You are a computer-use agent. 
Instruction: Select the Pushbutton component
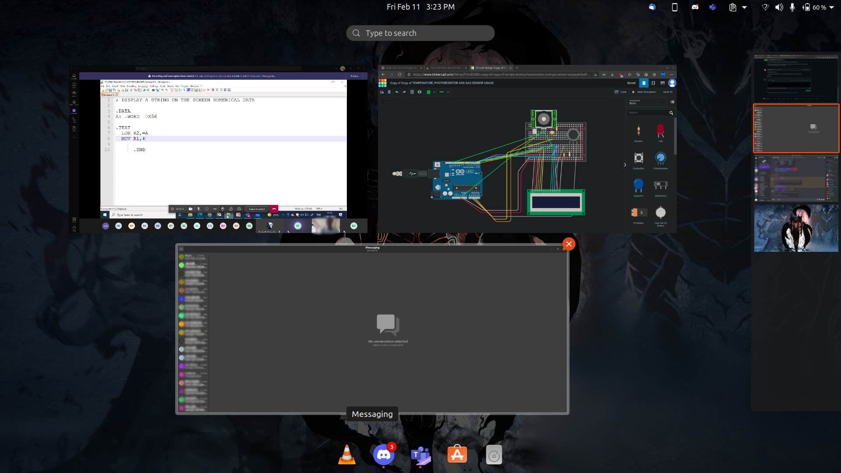click(x=639, y=157)
